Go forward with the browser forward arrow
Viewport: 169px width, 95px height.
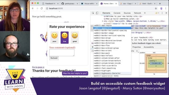37,8
